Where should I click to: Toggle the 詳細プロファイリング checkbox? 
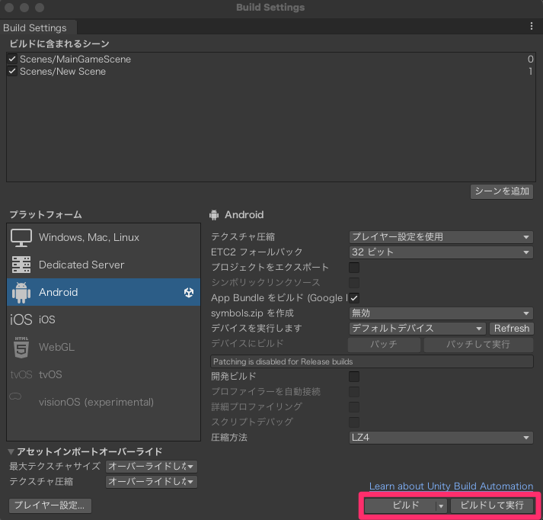coord(354,407)
